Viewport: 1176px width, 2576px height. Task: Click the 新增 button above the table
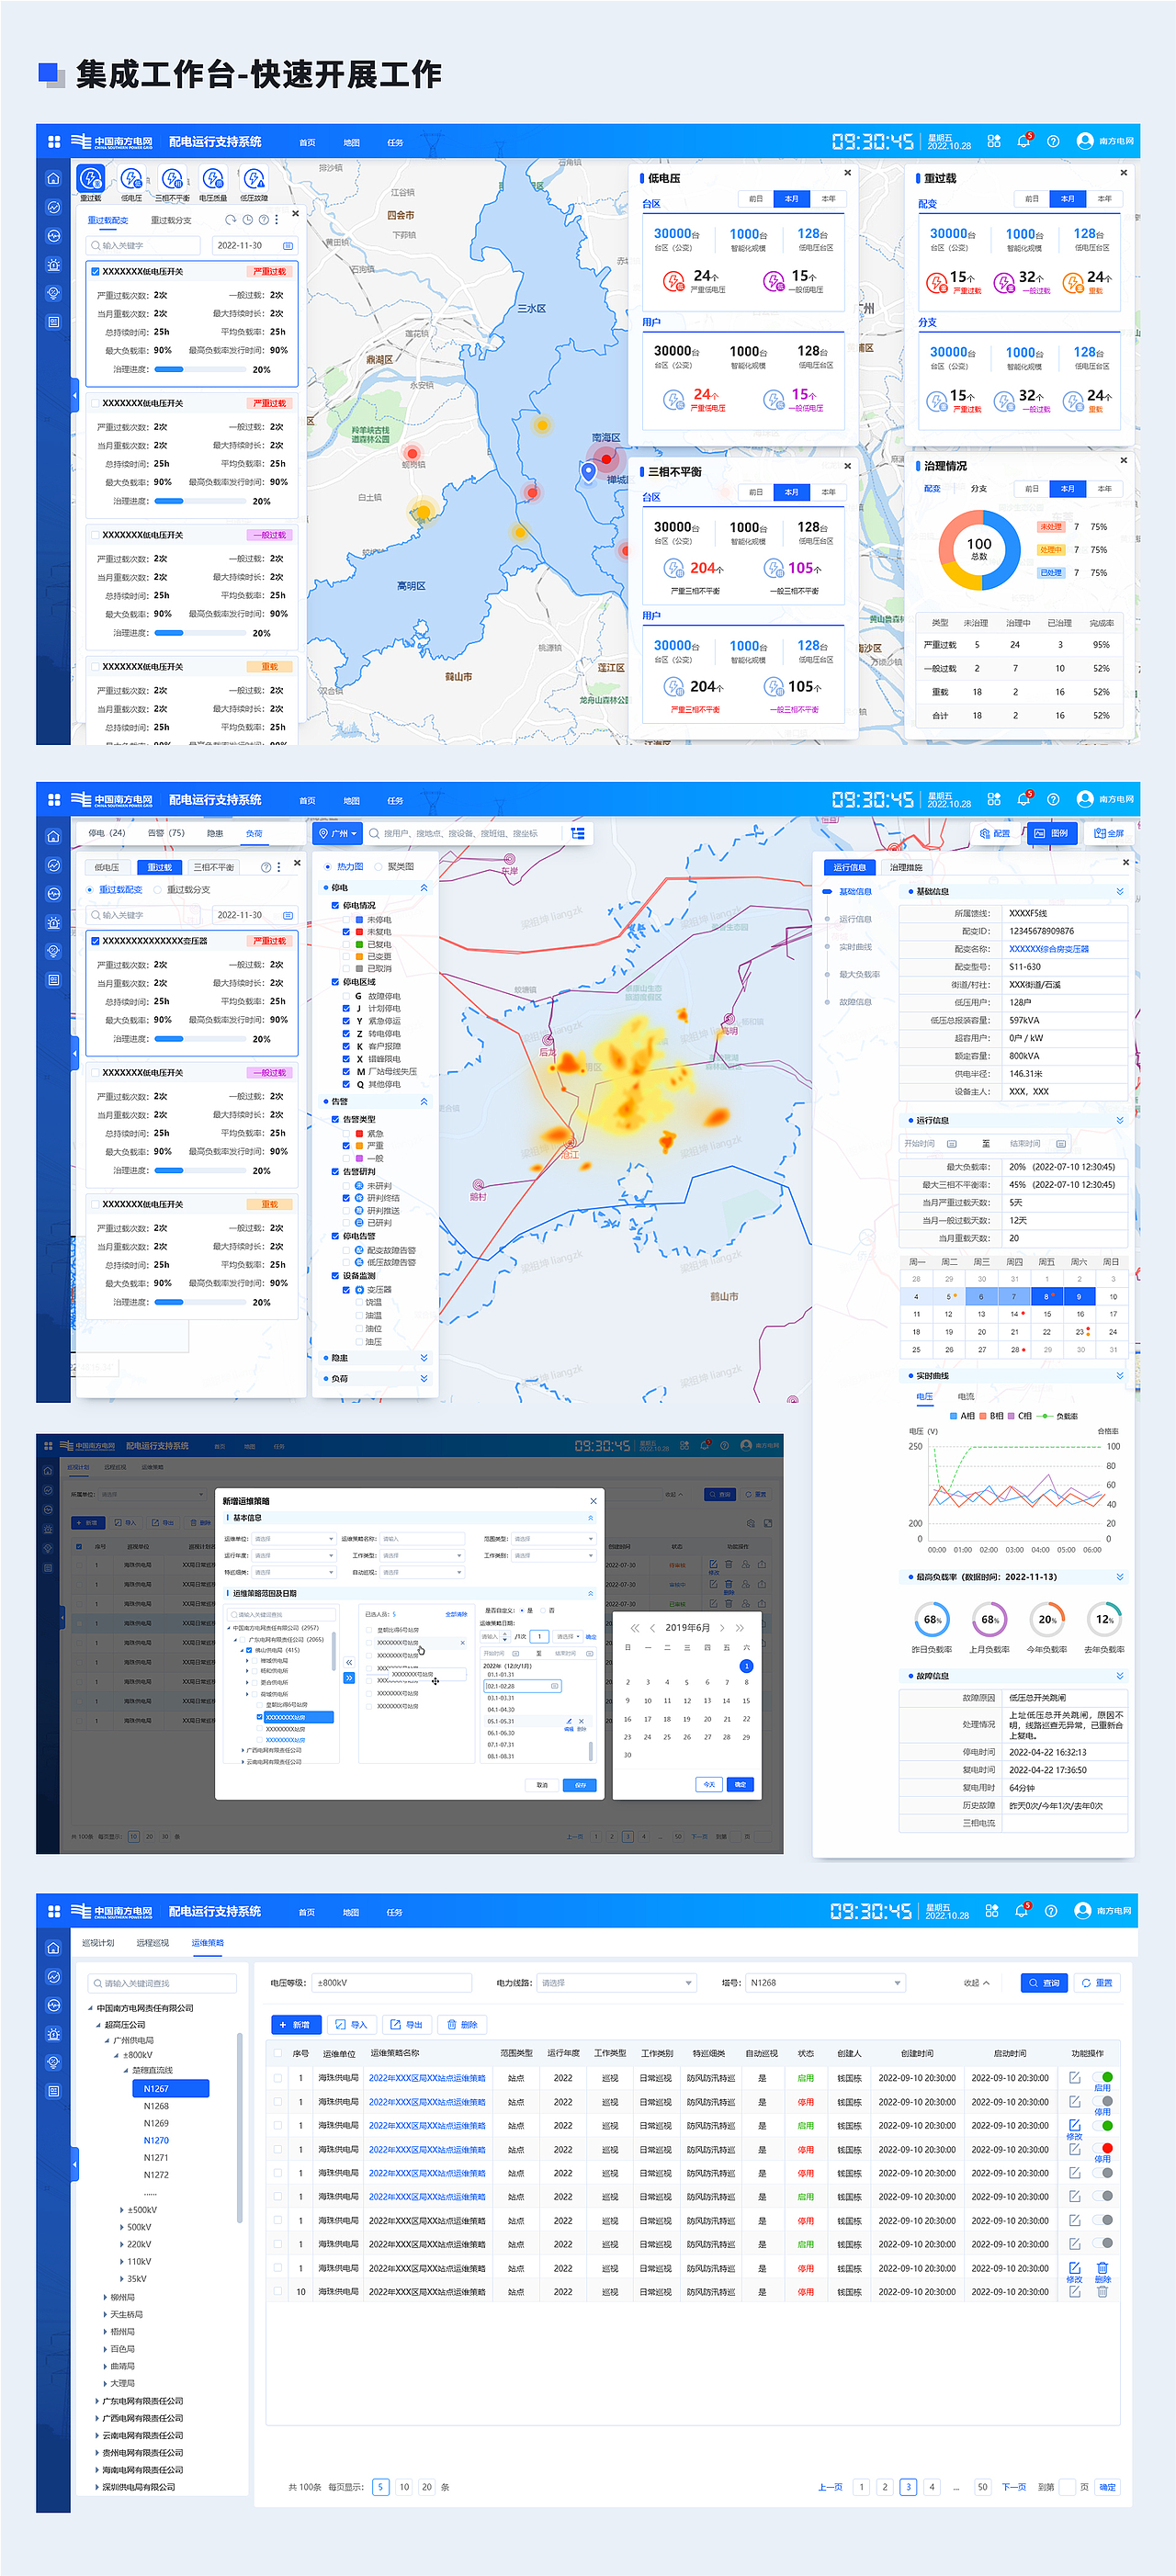(295, 2025)
